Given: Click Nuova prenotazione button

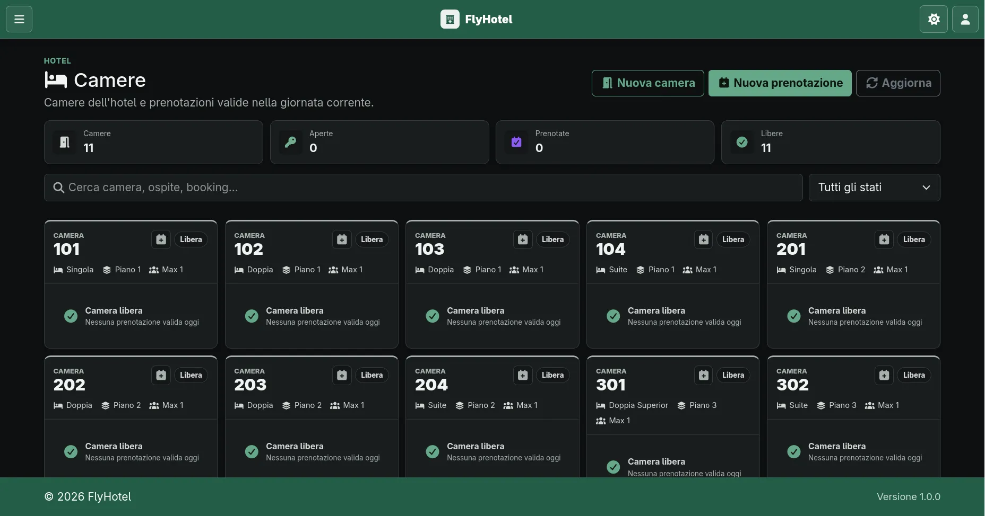Looking at the screenshot, I should point(780,83).
